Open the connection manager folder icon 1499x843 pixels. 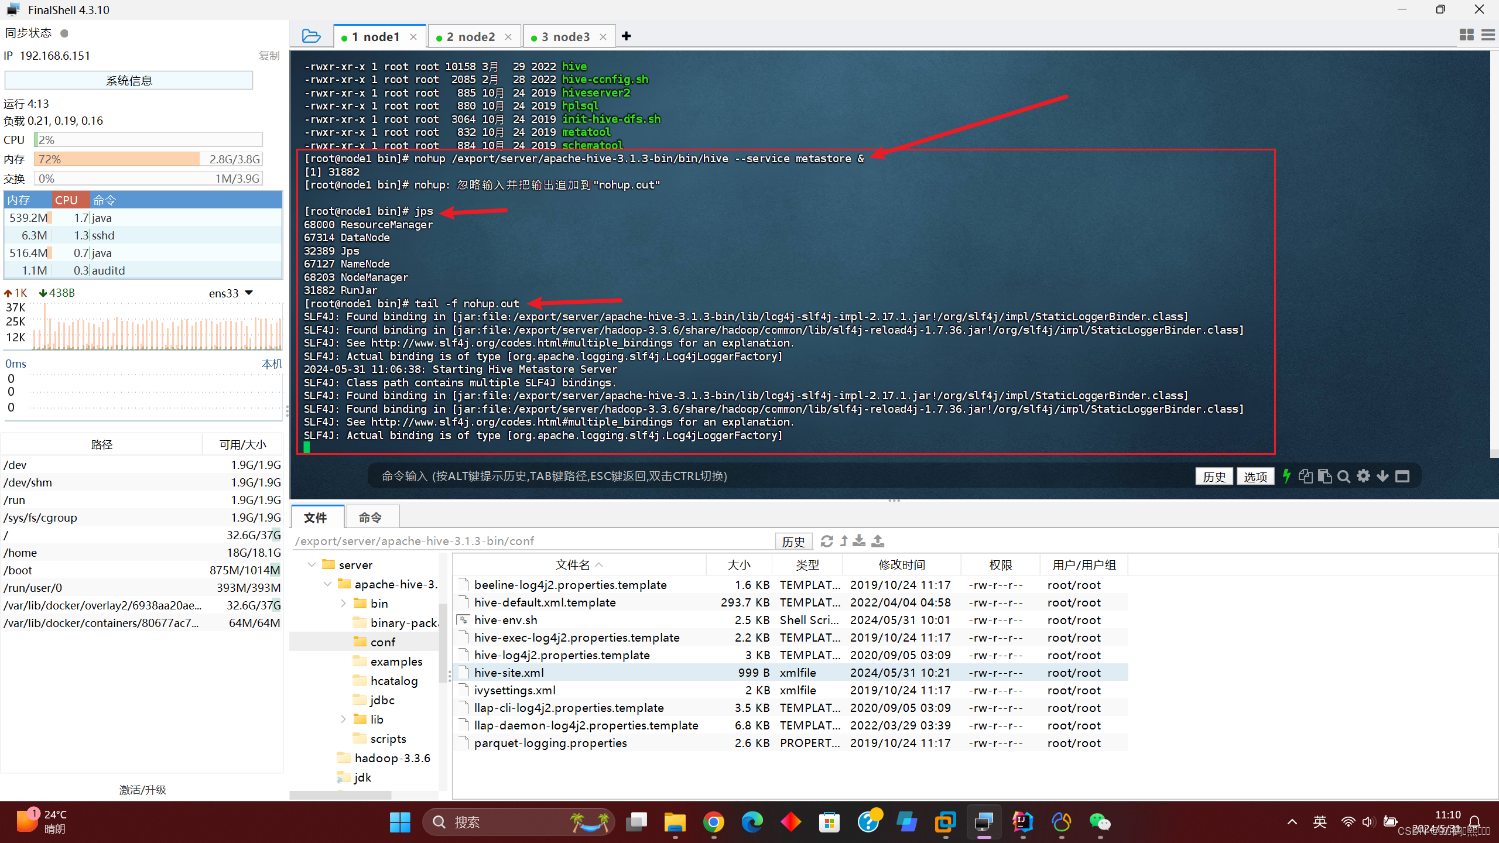(x=311, y=36)
